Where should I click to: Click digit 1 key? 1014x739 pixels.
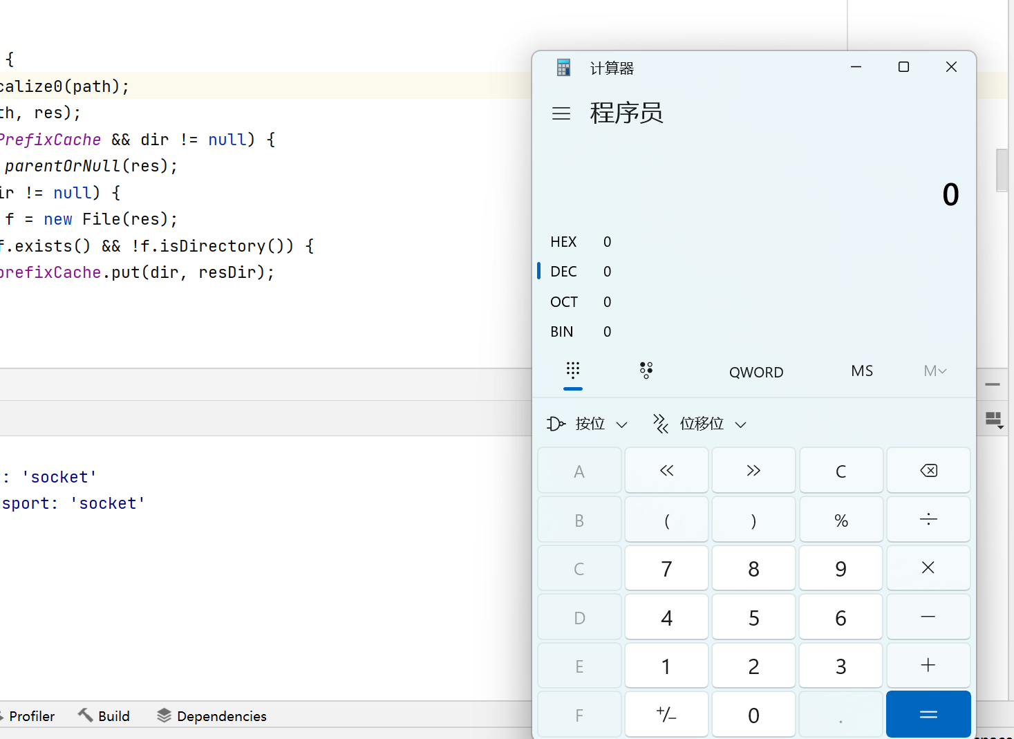click(x=666, y=666)
